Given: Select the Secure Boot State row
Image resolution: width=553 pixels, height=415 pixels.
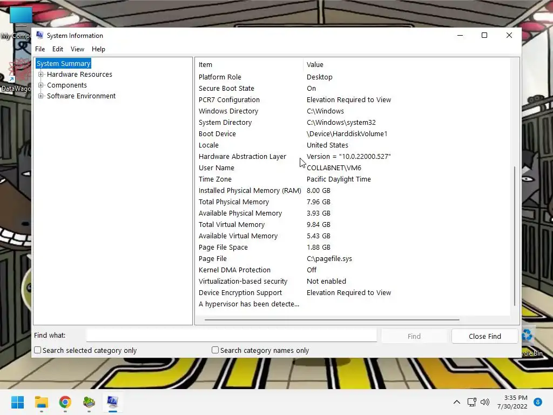Looking at the screenshot, I should pyautogui.click(x=353, y=88).
